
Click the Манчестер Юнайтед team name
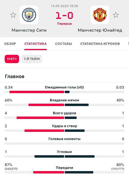pos(100,30)
